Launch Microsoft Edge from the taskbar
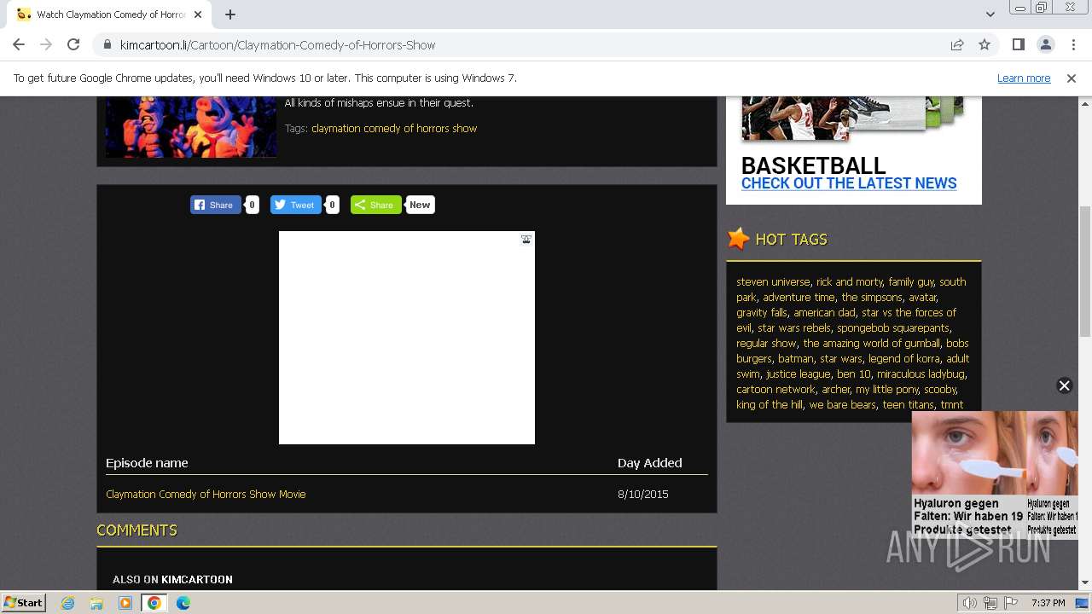 [183, 603]
